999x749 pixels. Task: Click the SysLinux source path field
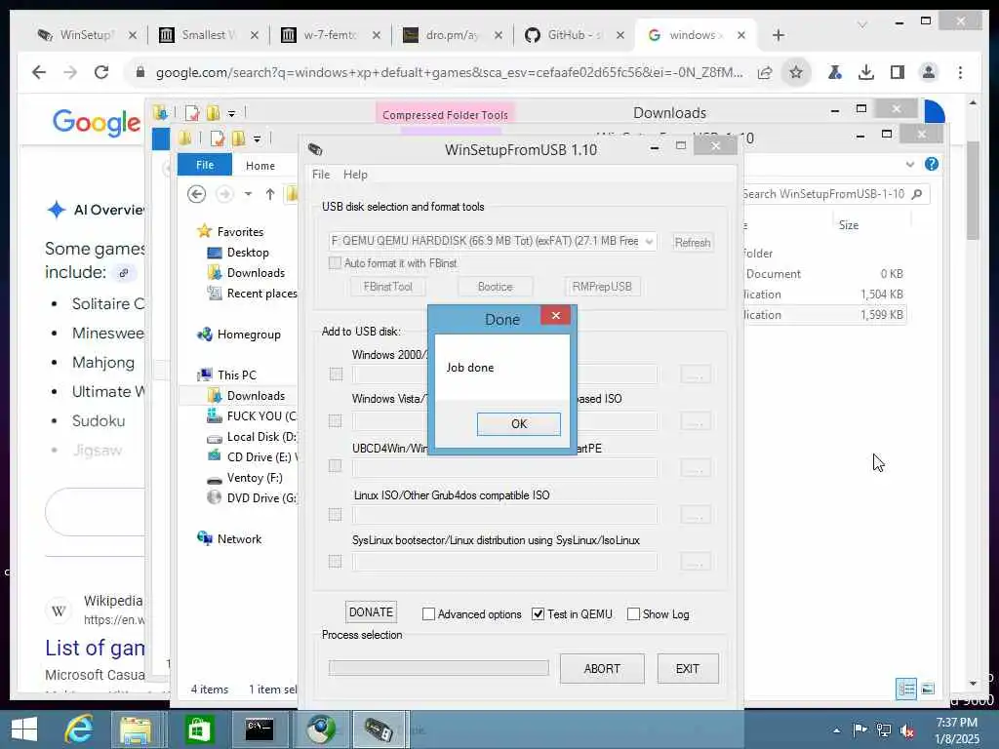[504, 561]
